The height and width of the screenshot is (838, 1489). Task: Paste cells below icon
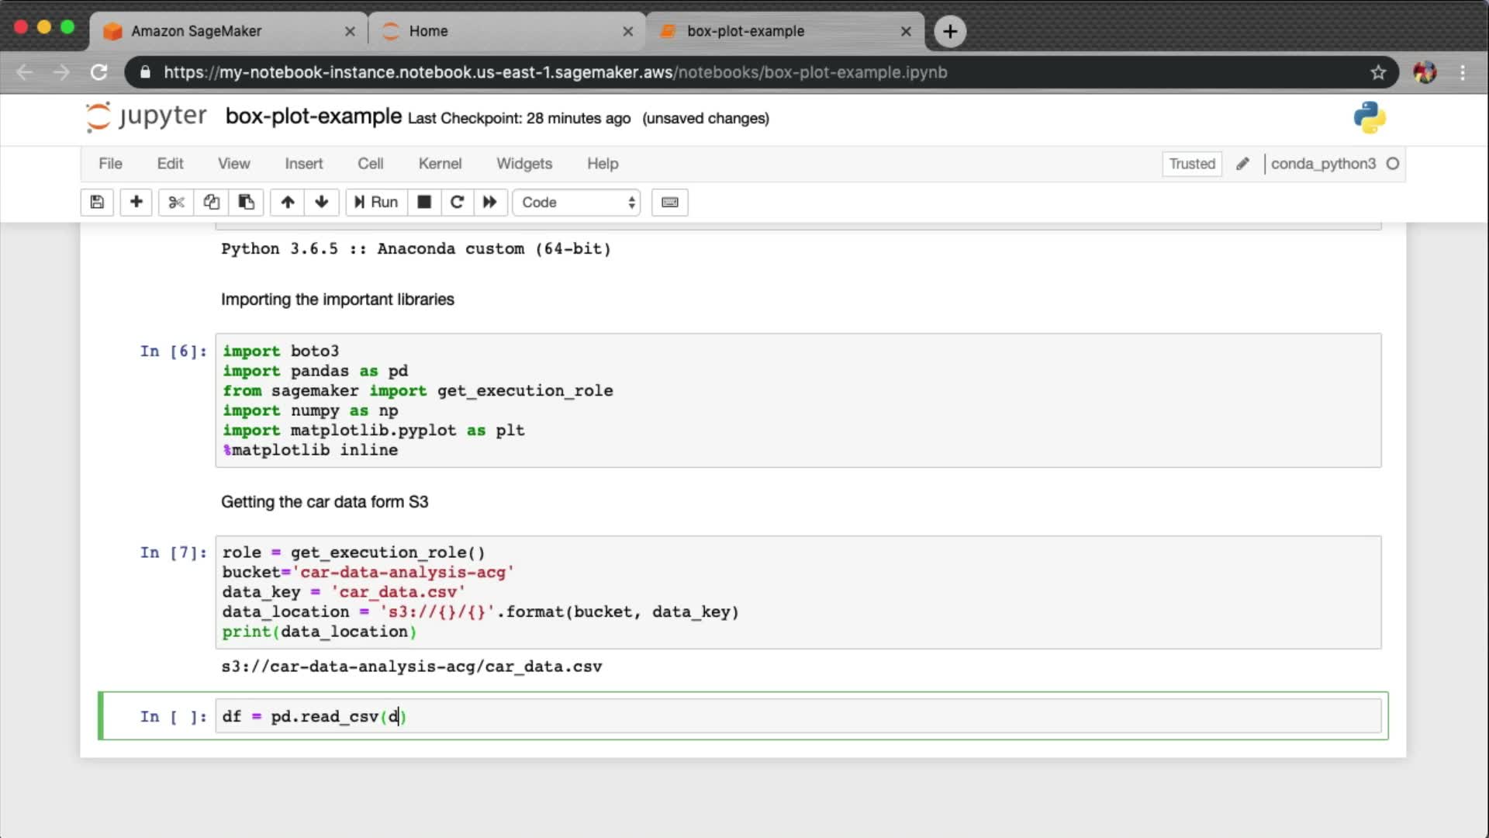click(246, 203)
